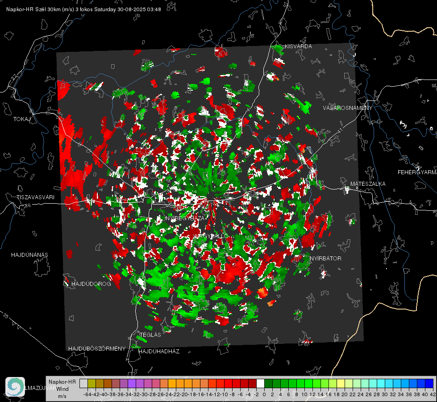Viewport: 437px width, 402px height.
Task: Click the VÁSÁROSNAMÉNY city label
Action: 348,108
